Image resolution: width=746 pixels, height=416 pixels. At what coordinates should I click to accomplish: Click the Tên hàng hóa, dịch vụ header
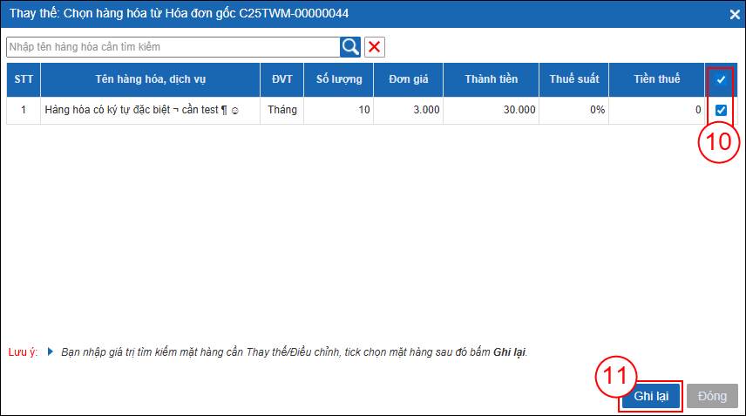tap(150, 79)
